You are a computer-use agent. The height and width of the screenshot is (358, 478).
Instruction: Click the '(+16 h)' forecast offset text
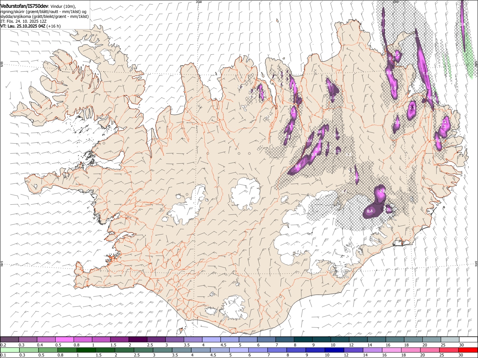(x=54, y=26)
